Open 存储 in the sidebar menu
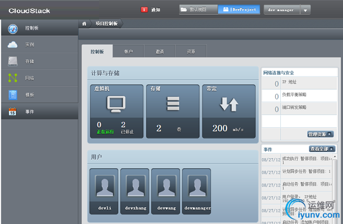 click(x=40, y=61)
